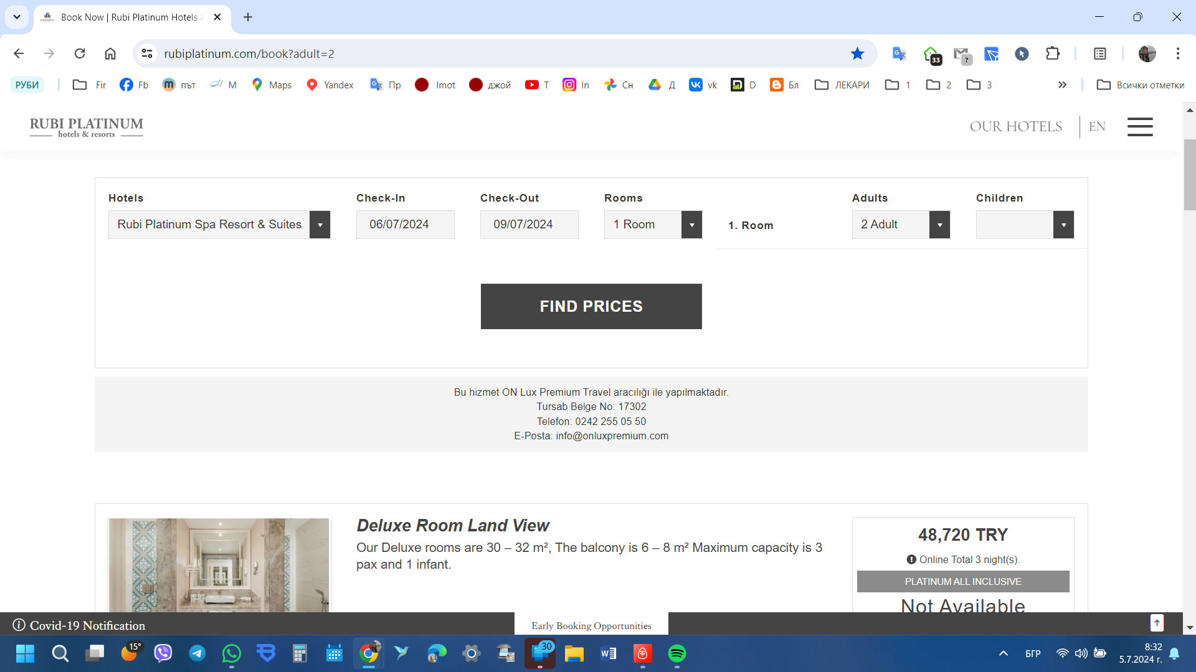Image resolution: width=1196 pixels, height=672 pixels.
Task: Click the Deluxe Room bathroom thumbnail
Action: (219, 564)
